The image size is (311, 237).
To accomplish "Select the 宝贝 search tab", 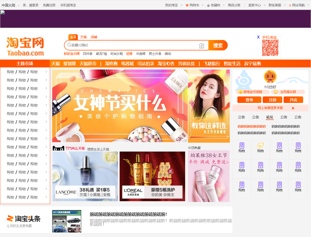I will click(x=73, y=37).
